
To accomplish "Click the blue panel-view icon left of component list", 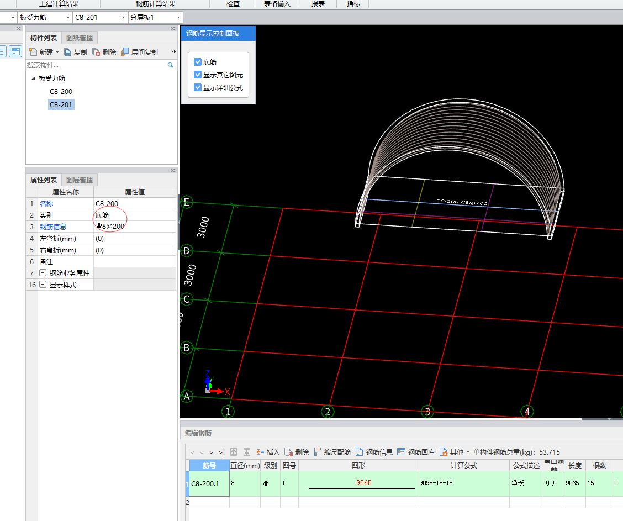I will pos(15,52).
